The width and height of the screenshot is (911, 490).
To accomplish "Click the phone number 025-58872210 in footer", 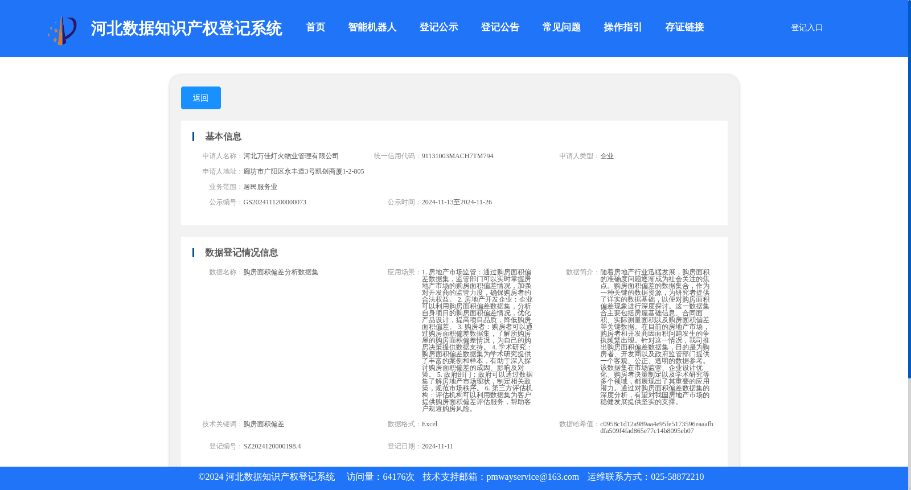I will click(677, 477).
